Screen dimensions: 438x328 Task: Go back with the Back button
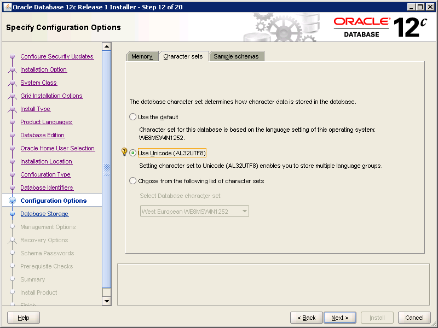[307, 318]
